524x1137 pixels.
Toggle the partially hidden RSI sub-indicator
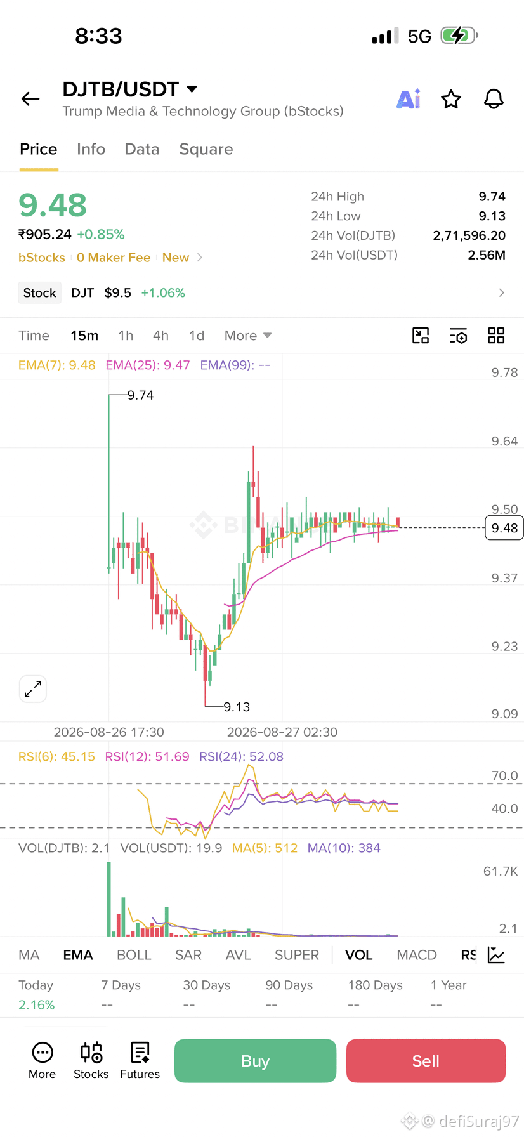click(x=468, y=955)
